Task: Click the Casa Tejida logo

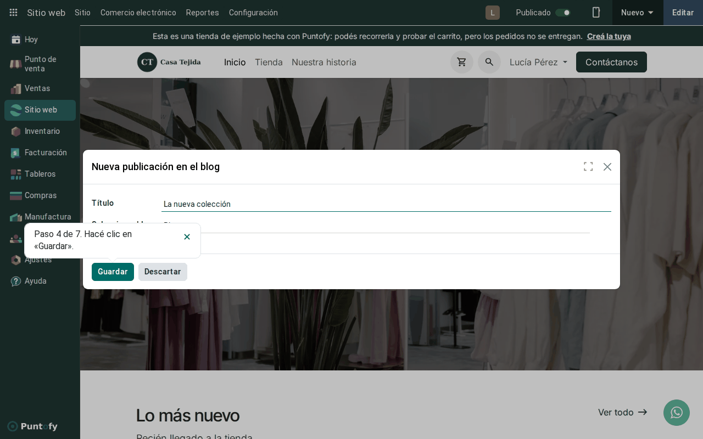Action: click(x=169, y=62)
